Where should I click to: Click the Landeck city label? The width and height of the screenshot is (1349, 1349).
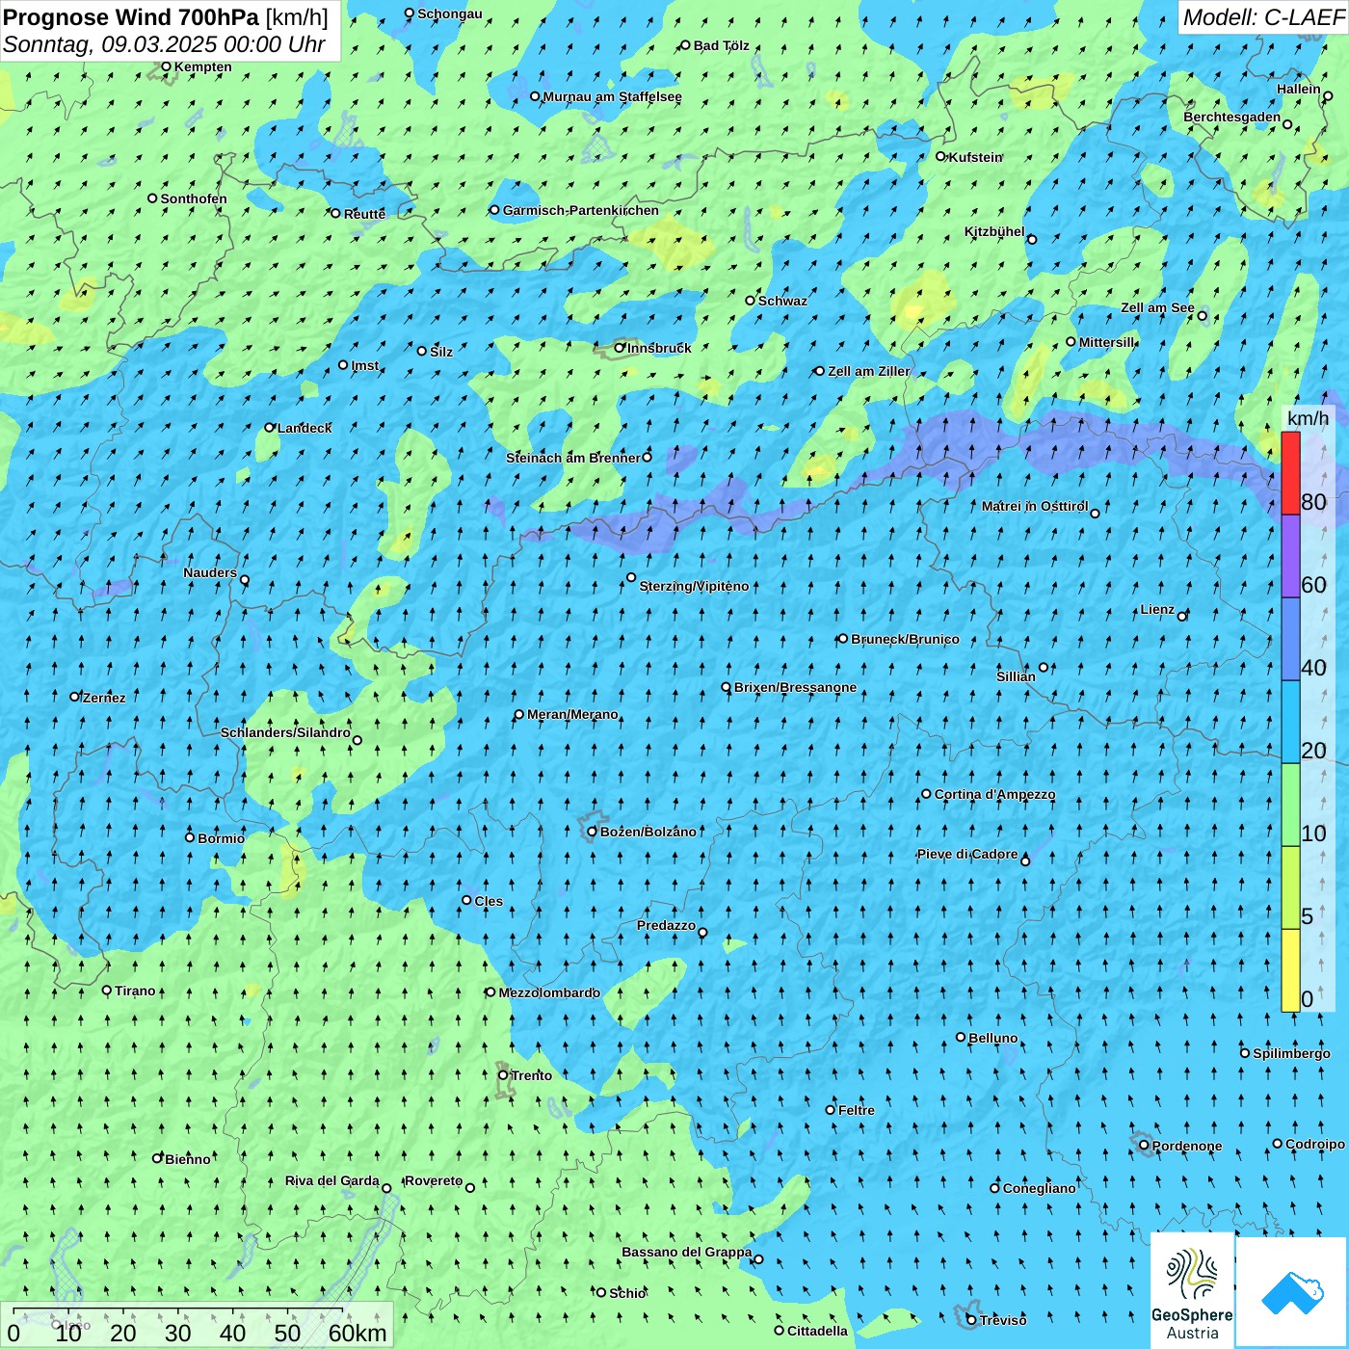pos(304,428)
